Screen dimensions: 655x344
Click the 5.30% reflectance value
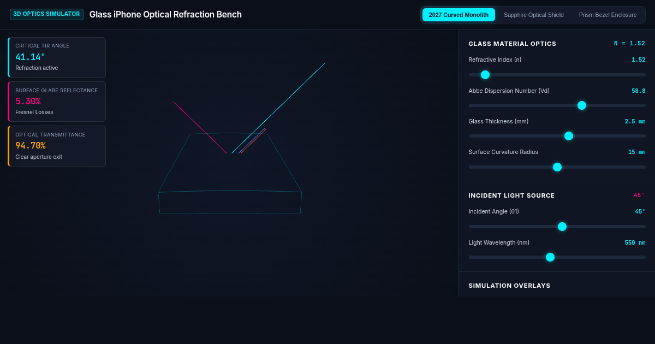coord(28,101)
